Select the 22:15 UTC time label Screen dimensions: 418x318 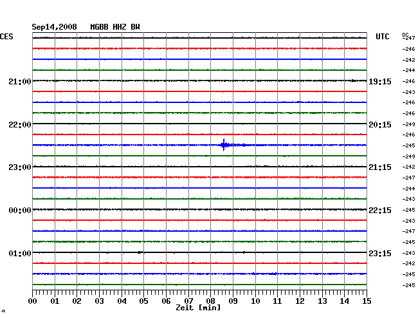[x=380, y=210]
